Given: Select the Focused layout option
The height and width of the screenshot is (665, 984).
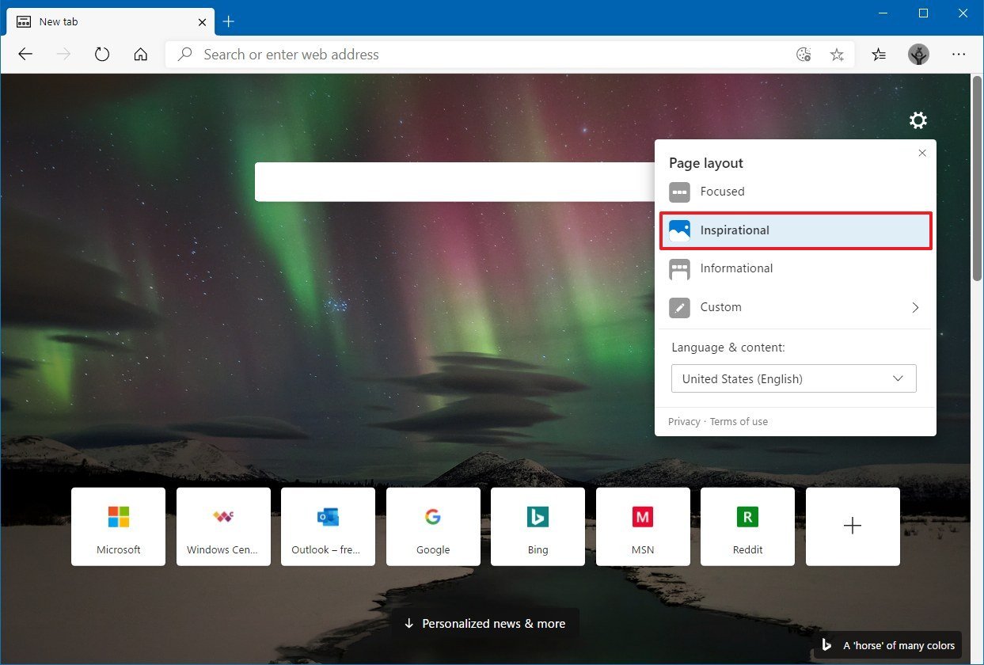Looking at the screenshot, I should tap(796, 192).
